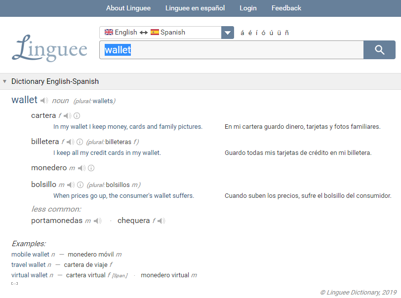
Task: Open translation 'billetera'
Action: coord(45,142)
